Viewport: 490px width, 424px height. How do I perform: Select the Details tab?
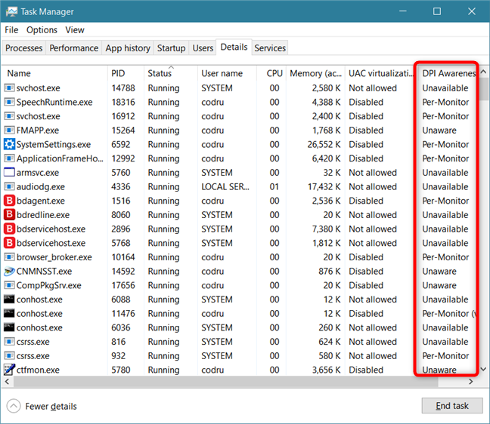point(234,47)
